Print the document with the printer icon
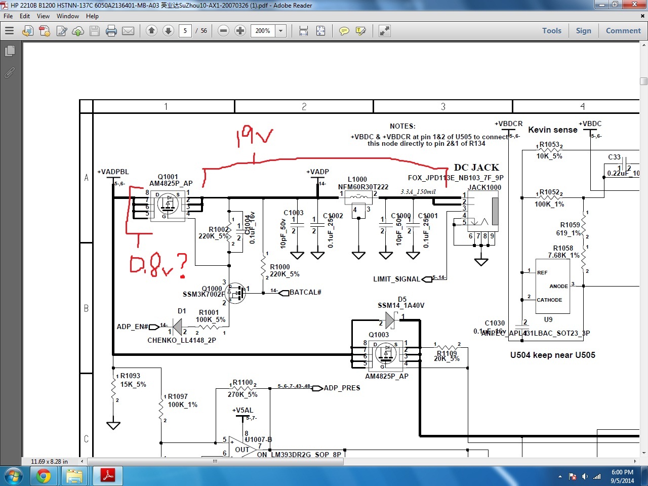Viewport: 648px width, 486px height. [111, 31]
